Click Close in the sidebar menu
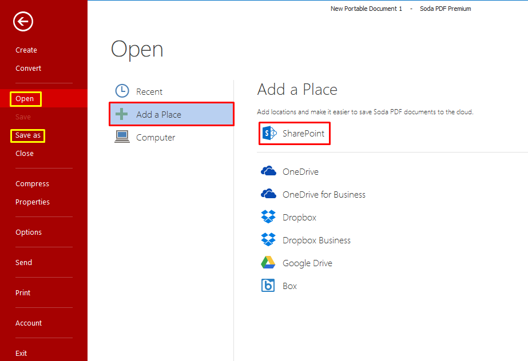 point(25,153)
